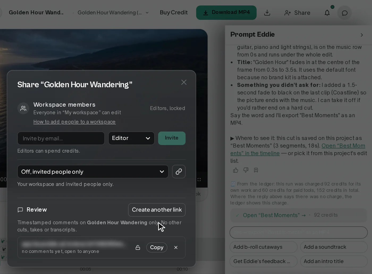This screenshot has width=372, height=274.
Task: Click the Invite by email field
Action: click(x=61, y=138)
